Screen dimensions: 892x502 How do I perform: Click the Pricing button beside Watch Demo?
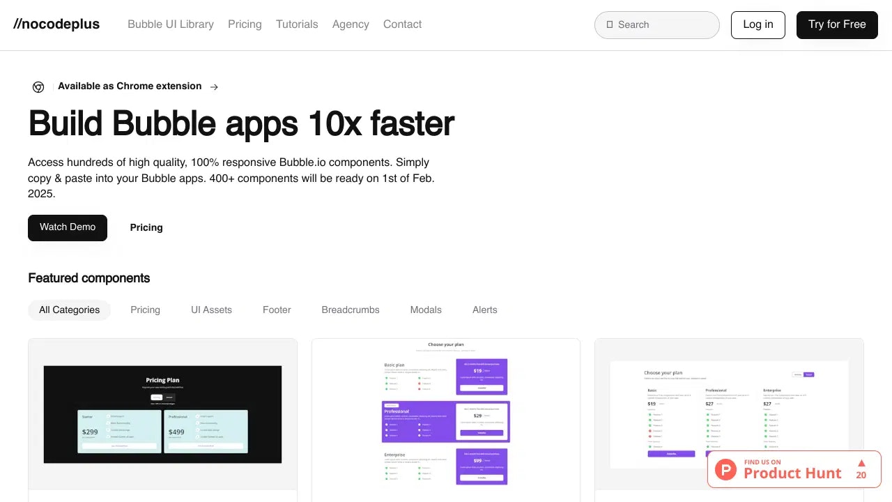(x=146, y=228)
